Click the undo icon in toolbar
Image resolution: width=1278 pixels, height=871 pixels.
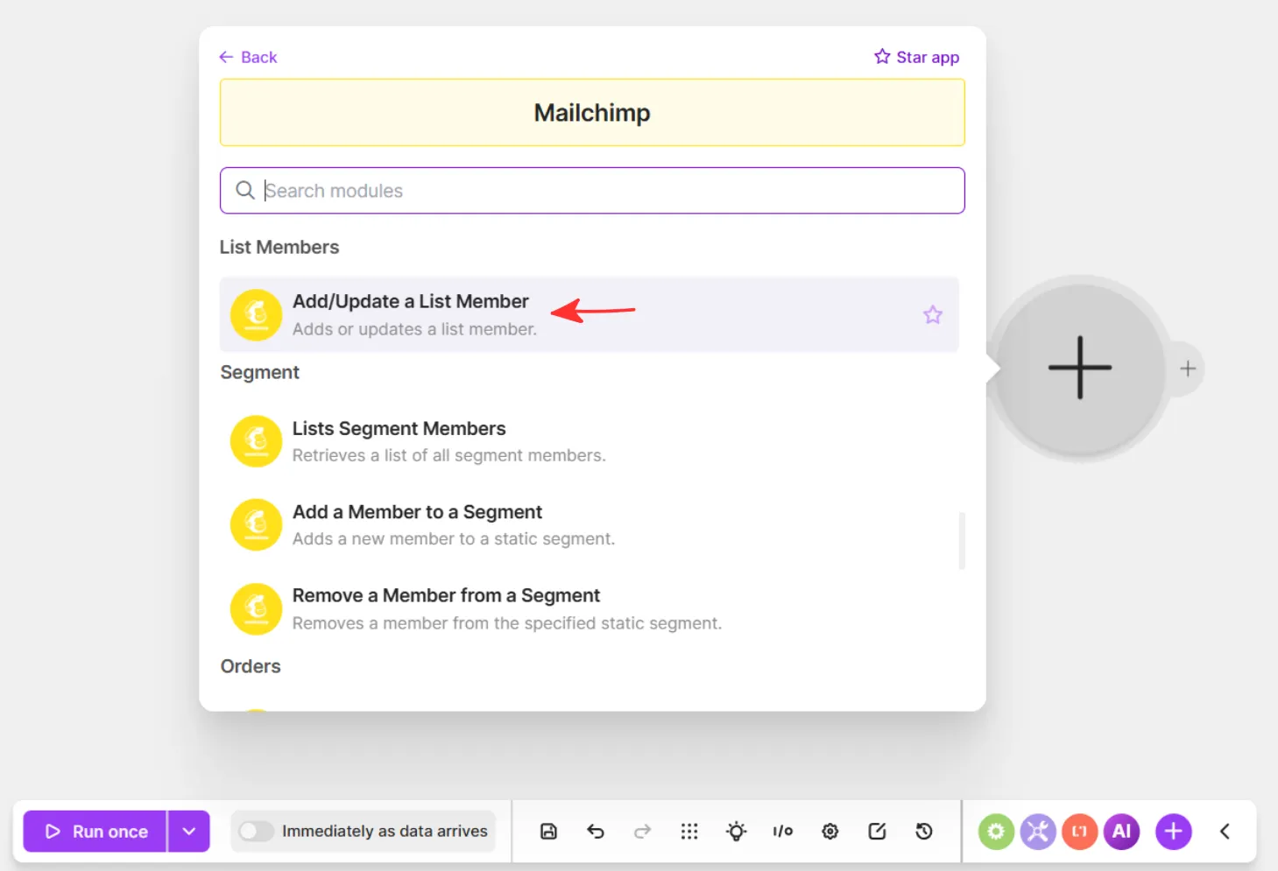tap(596, 831)
